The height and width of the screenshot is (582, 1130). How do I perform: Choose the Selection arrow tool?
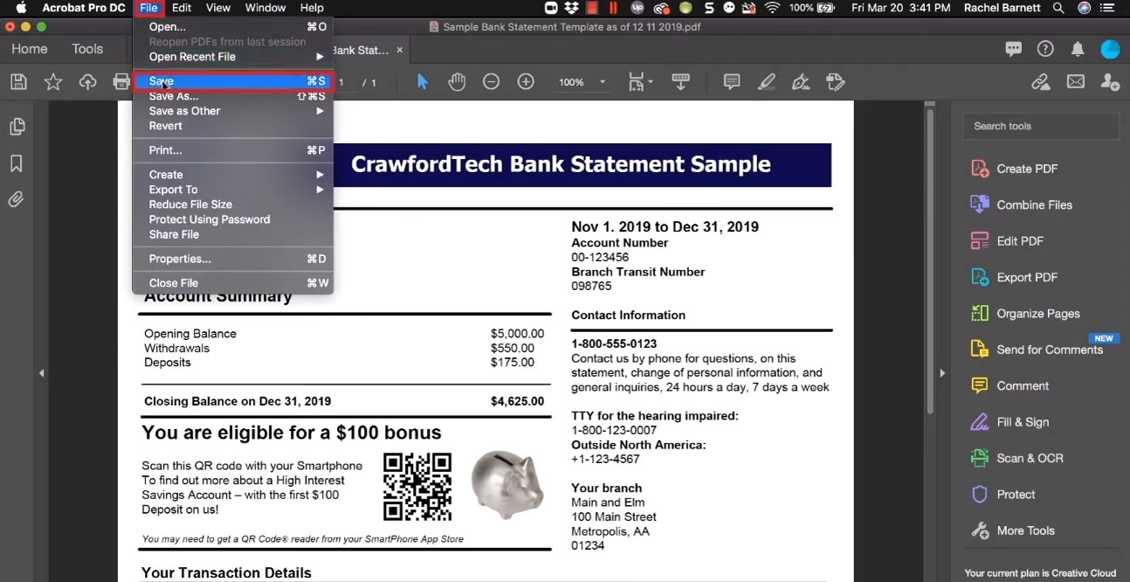coord(423,82)
